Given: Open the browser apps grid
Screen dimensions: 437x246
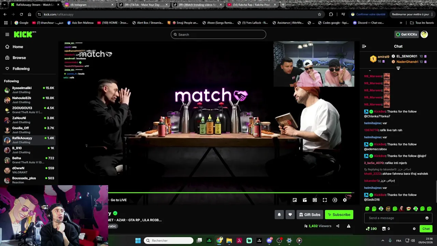Looking at the screenshot, I should tap(6, 23).
